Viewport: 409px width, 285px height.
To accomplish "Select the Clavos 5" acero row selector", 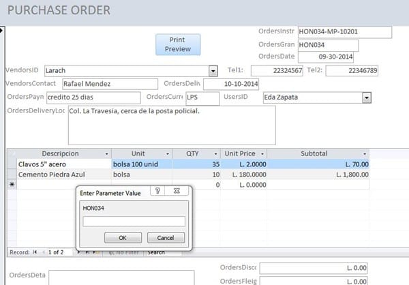I will click(x=12, y=164).
